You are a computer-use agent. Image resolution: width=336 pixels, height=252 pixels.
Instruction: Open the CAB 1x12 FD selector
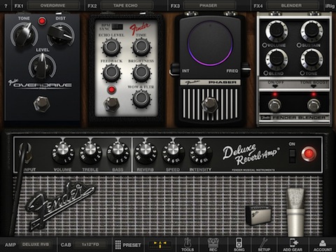(x=90, y=244)
